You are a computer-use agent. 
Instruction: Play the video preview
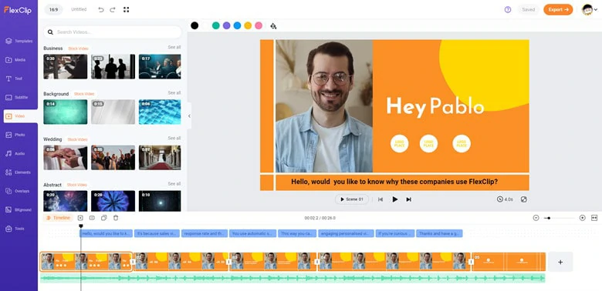coord(394,199)
